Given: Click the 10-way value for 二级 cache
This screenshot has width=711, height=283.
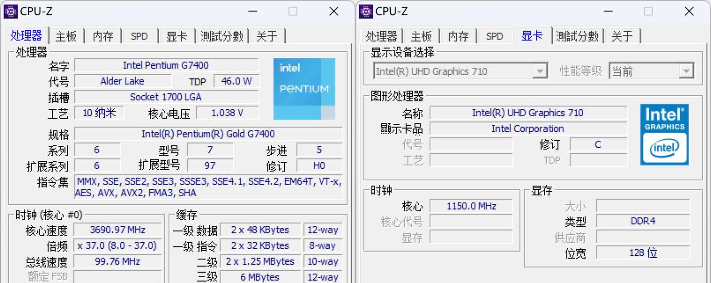Looking at the screenshot, I should tap(323, 262).
